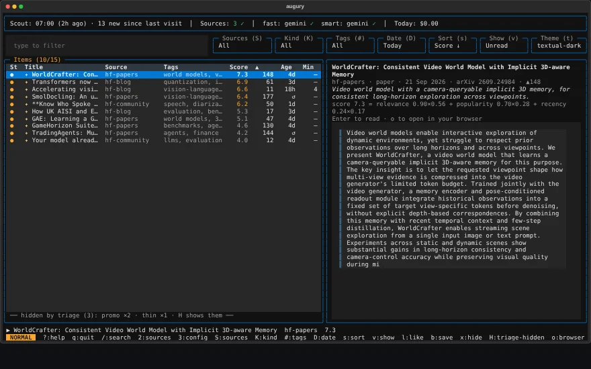Click the NORMAL mode badge
This screenshot has height=369, width=591.
[x=21, y=337]
